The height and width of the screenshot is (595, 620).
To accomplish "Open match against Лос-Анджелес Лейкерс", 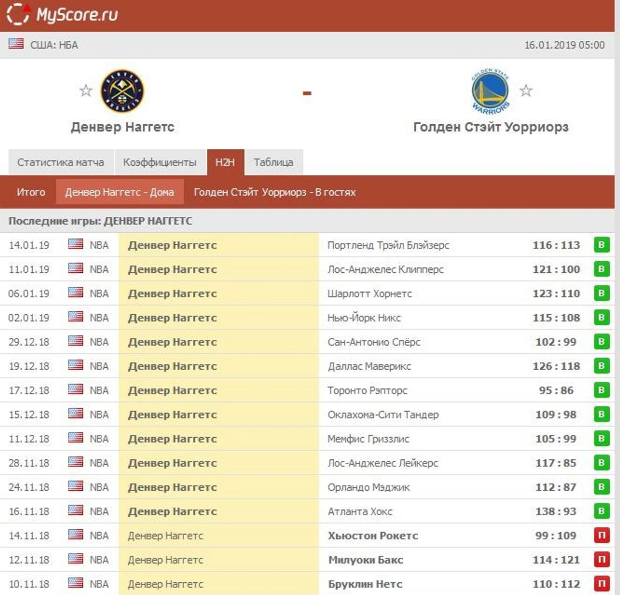I will pos(382,463).
